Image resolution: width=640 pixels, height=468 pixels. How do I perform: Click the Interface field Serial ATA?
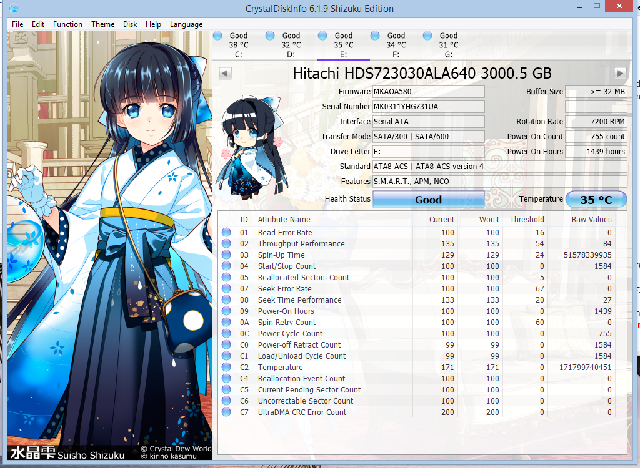[x=429, y=122]
